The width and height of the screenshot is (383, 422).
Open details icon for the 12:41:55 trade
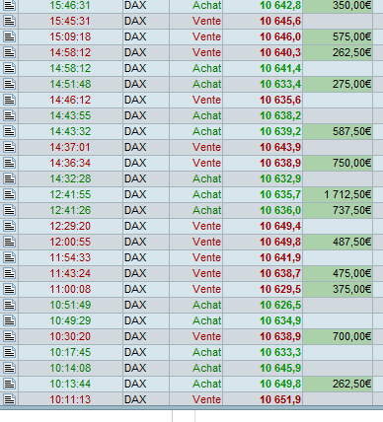click(9, 194)
